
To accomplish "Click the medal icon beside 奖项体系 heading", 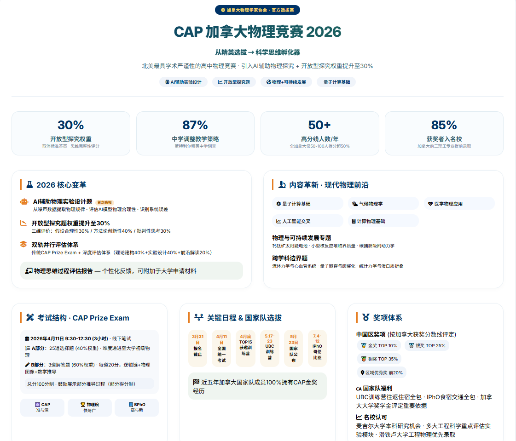I will tap(366, 317).
